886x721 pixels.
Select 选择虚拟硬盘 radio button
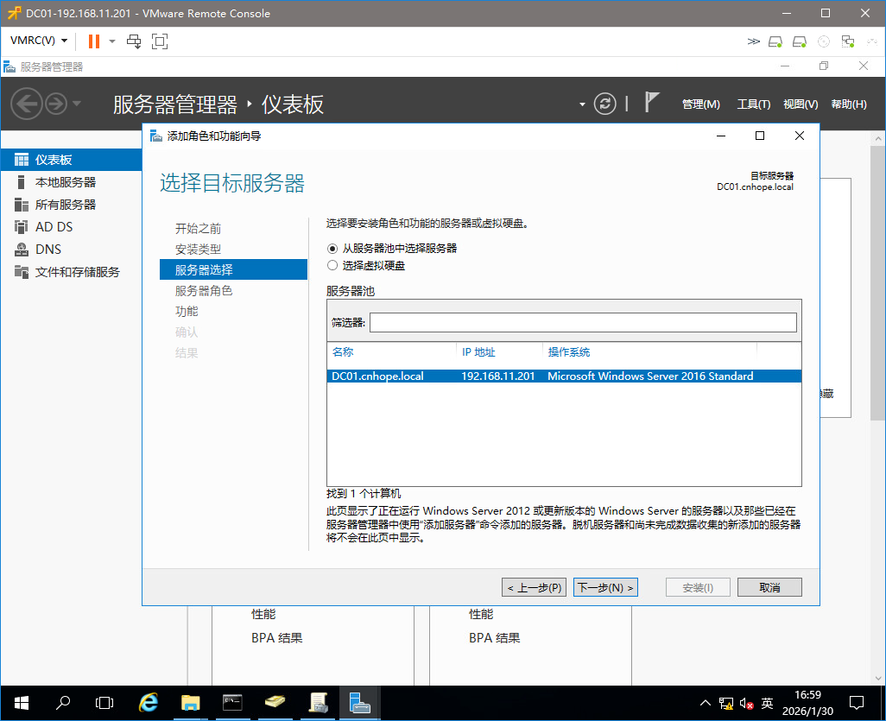pos(332,266)
